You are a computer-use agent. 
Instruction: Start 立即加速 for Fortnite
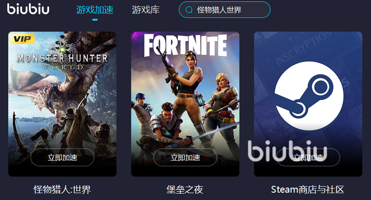coord(185,157)
